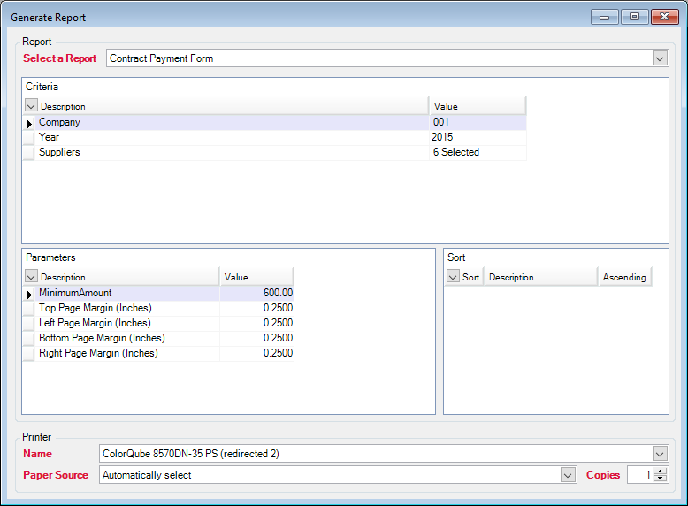Screen dimensions: 688x506
Task: Select the Year criteria row
Action: tap(274, 137)
